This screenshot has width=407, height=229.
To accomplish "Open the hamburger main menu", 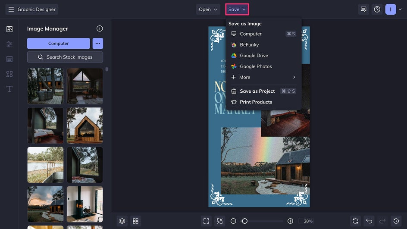I will [x=11, y=9].
